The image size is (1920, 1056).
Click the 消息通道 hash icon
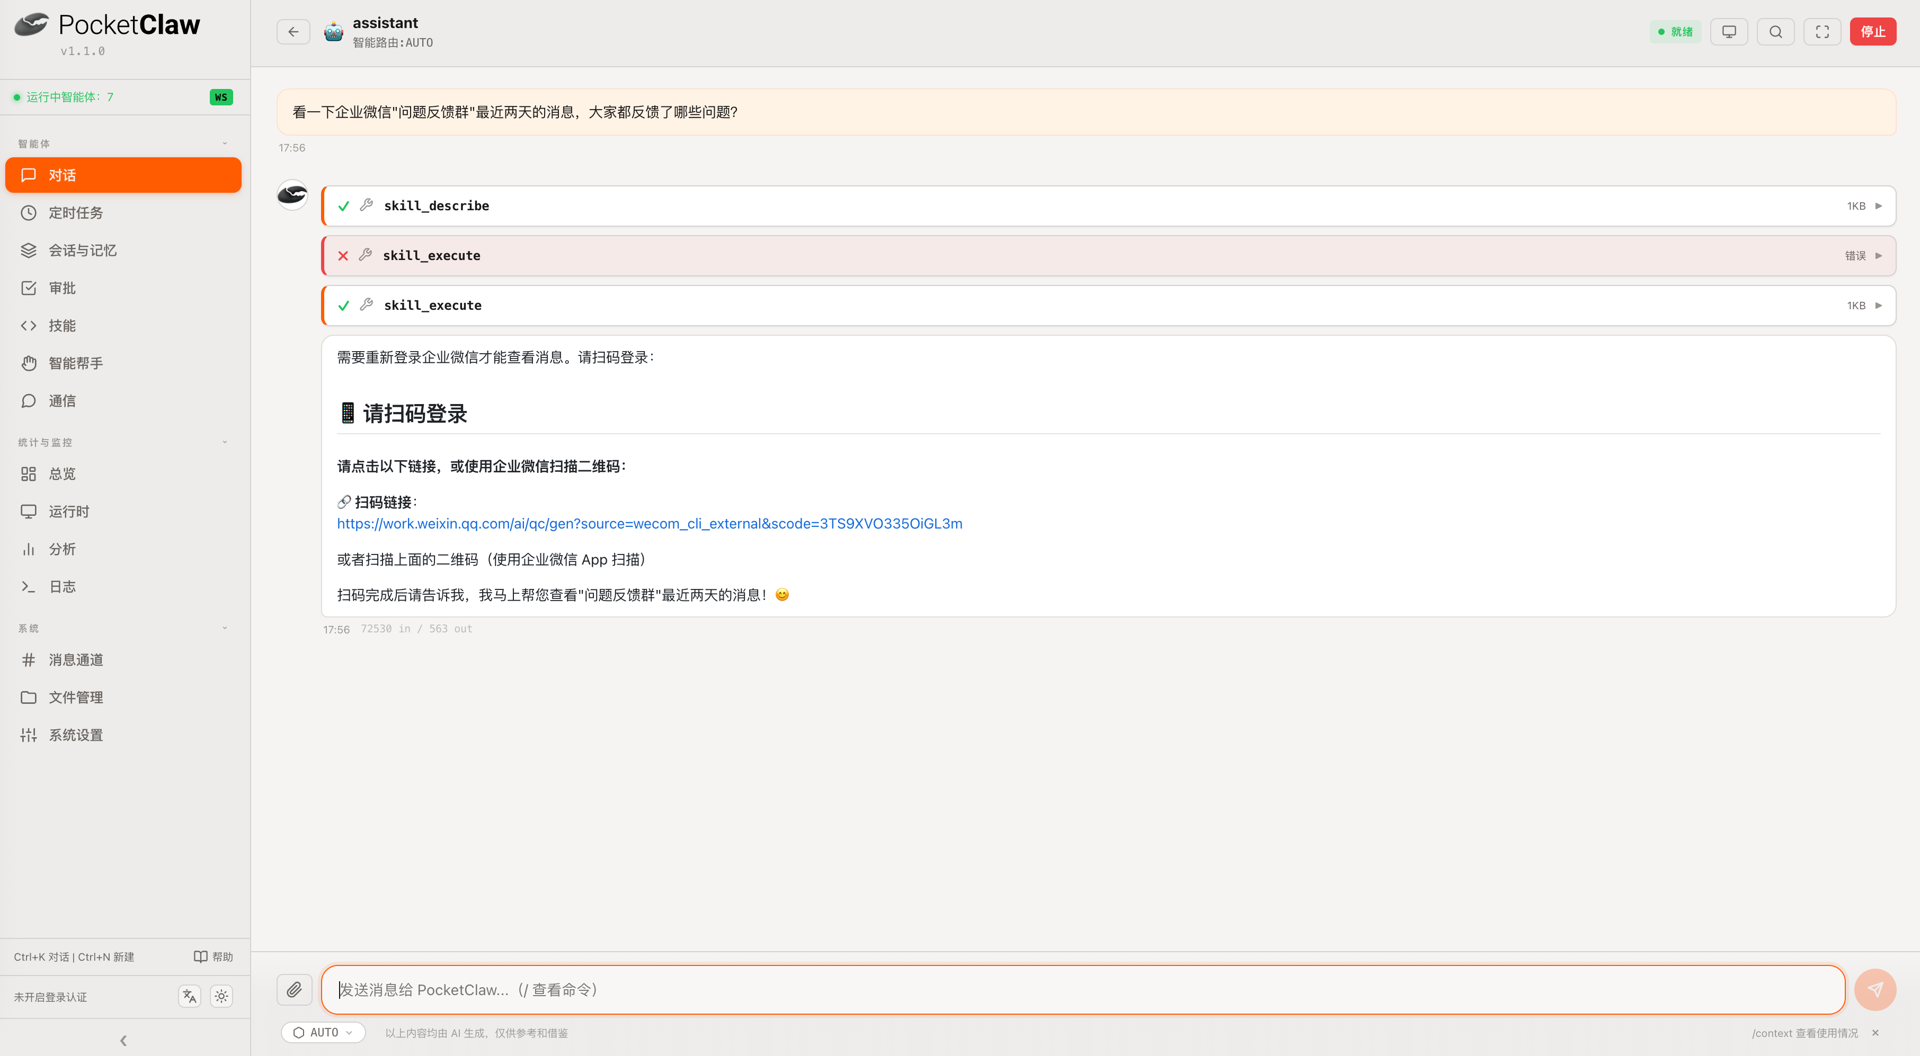click(28, 659)
